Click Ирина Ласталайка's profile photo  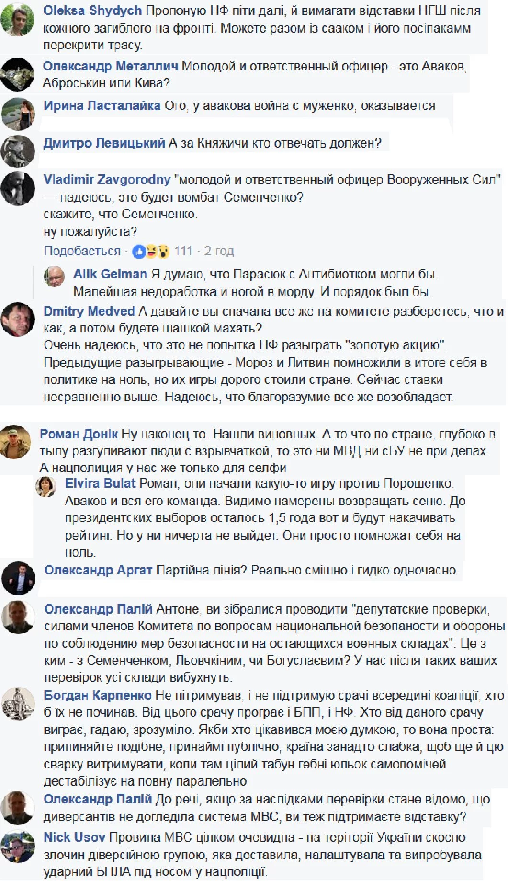tap(18, 114)
